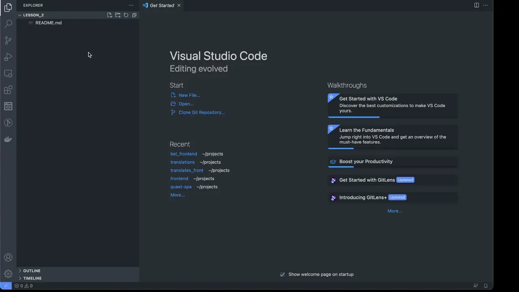
Task: Open the Manage gear icon
Action: click(x=8, y=274)
